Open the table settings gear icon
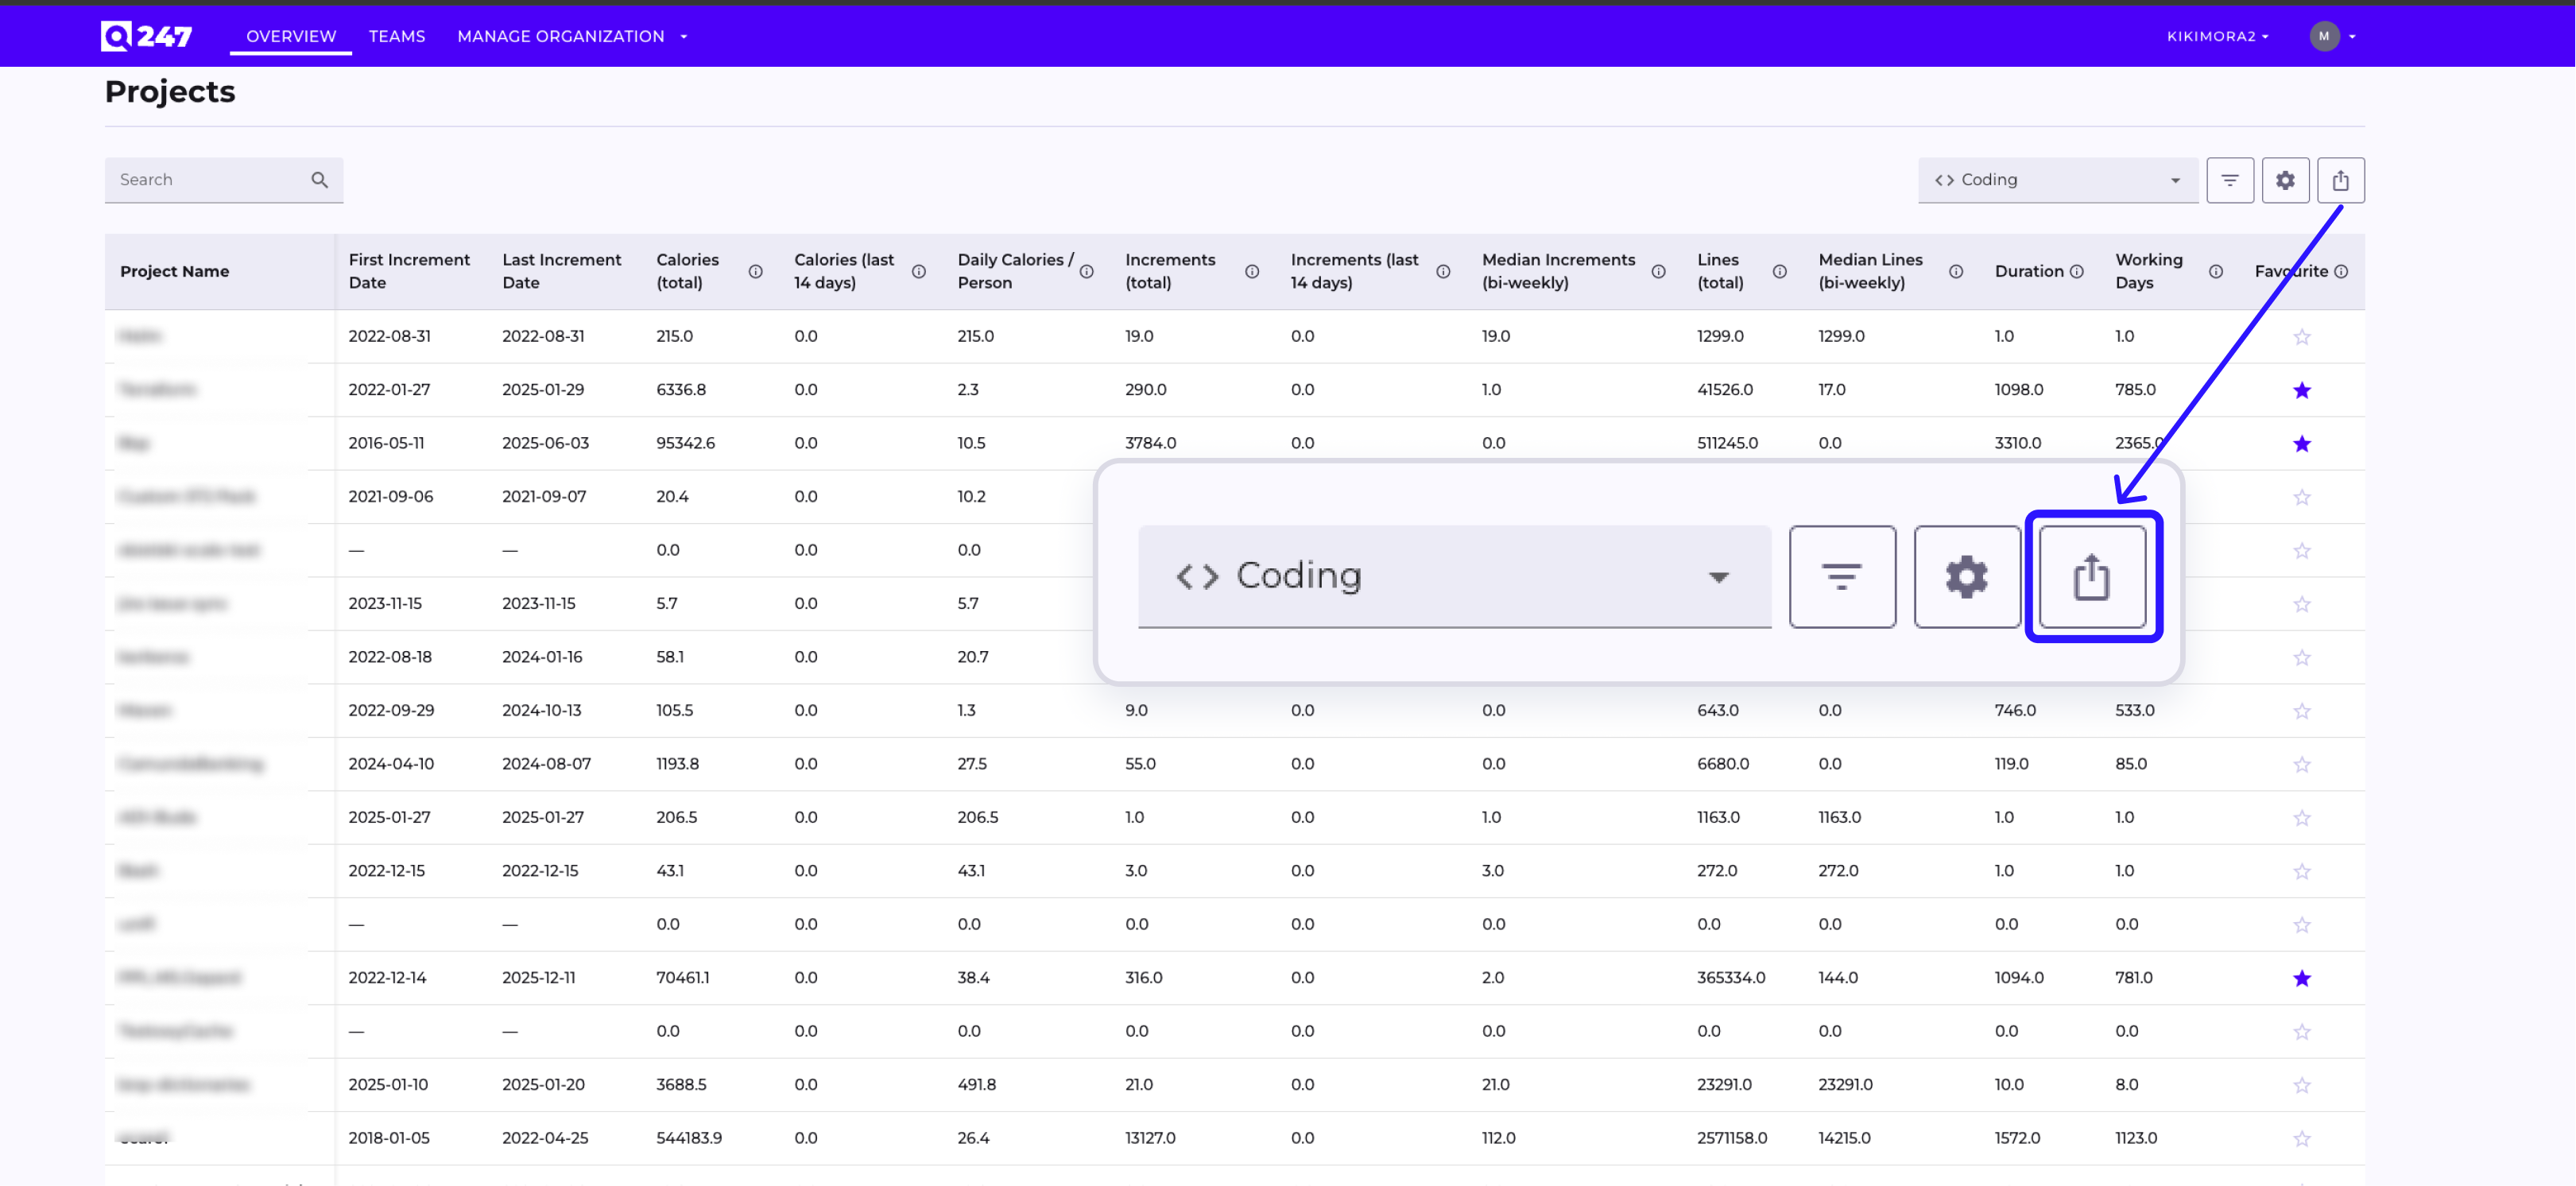This screenshot has height=1186, width=2576. pos(2286,180)
